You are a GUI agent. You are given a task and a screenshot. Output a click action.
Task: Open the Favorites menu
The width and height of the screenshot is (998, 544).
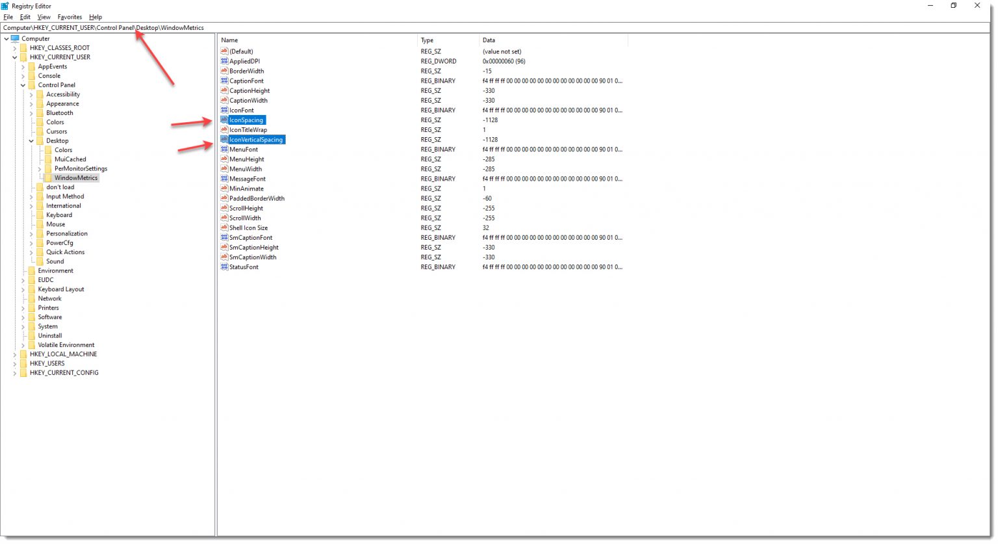(70, 17)
